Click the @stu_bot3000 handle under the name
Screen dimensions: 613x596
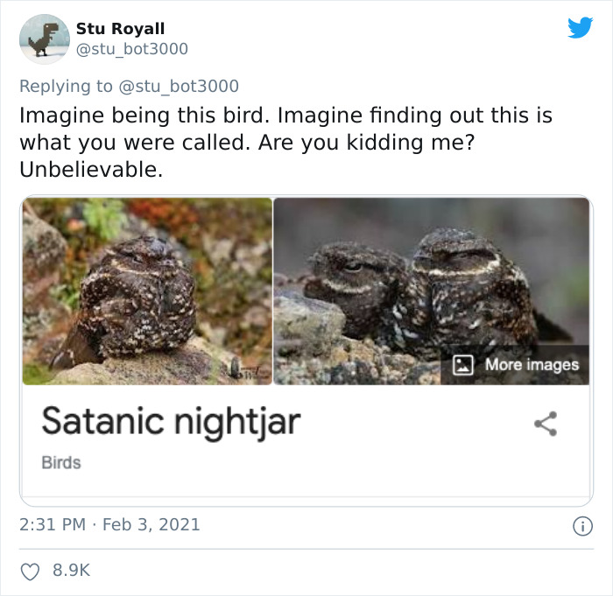pyautogui.click(x=131, y=49)
